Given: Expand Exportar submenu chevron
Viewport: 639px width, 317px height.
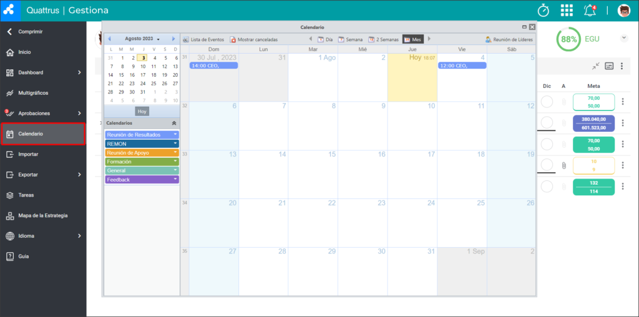Looking at the screenshot, I should point(79,175).
